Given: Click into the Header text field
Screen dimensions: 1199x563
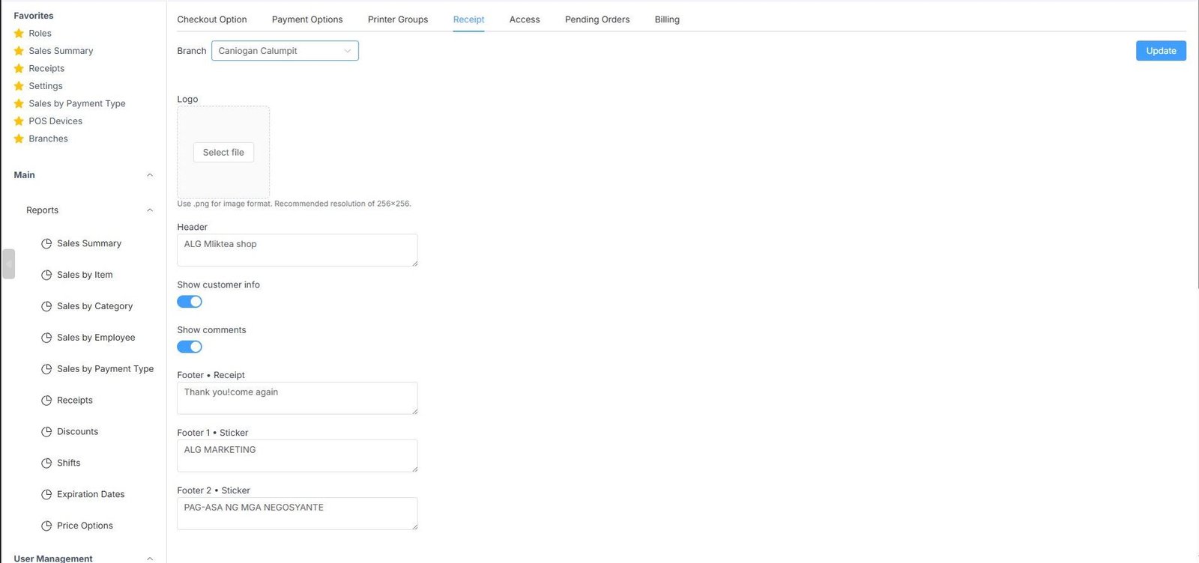Looking at the screenshot, I should pyautogui.click(x=297, y=250).
